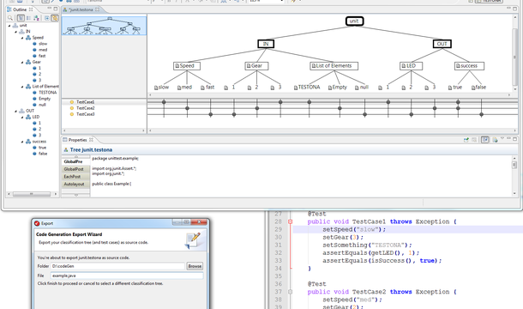The width and height of the screenshot is (523, 309).
Task: Select the Gear classification in tree editor
Action: coord(256,66)
